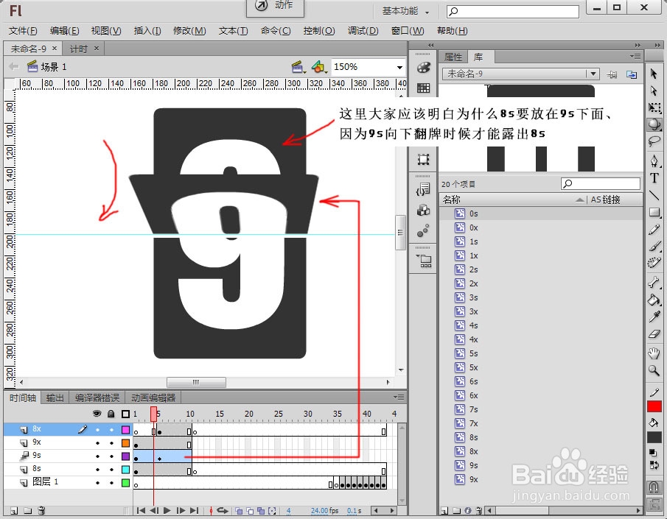Select the Eraser tool
667x519 pixels.
click(x=654, y=334)
